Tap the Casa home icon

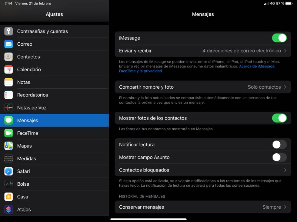tap(8, 197)
